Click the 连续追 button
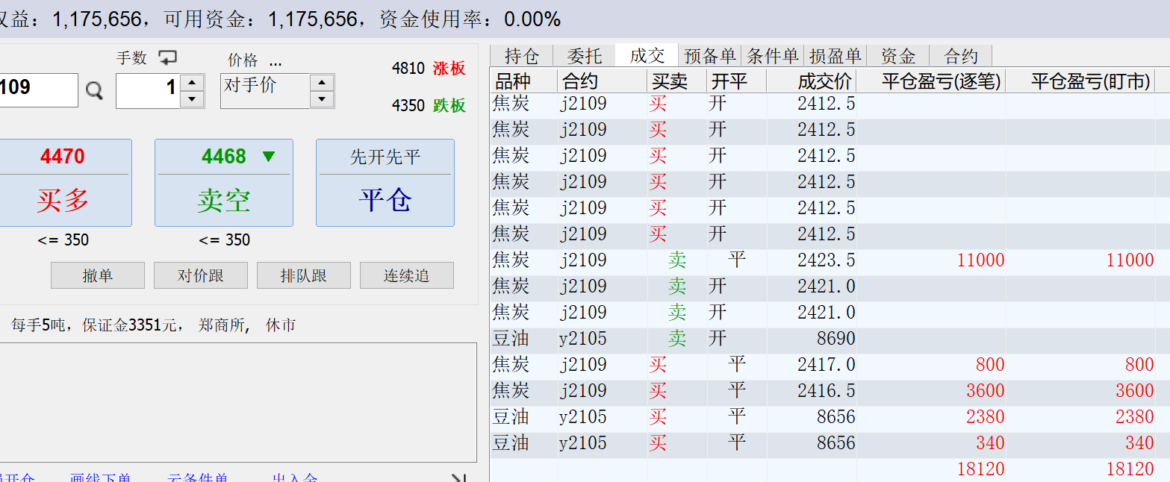Image resolution: width=1170 pixels, height=482 pixels. pyautogui.click(x=407, y=275)
